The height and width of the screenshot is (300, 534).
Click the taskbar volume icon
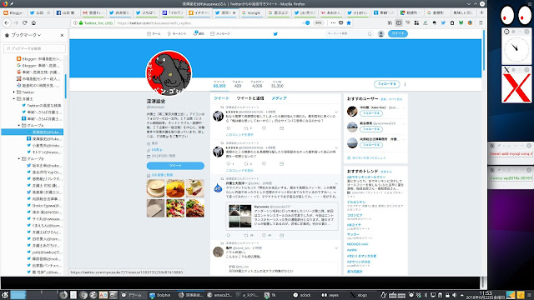pos(454,295)
